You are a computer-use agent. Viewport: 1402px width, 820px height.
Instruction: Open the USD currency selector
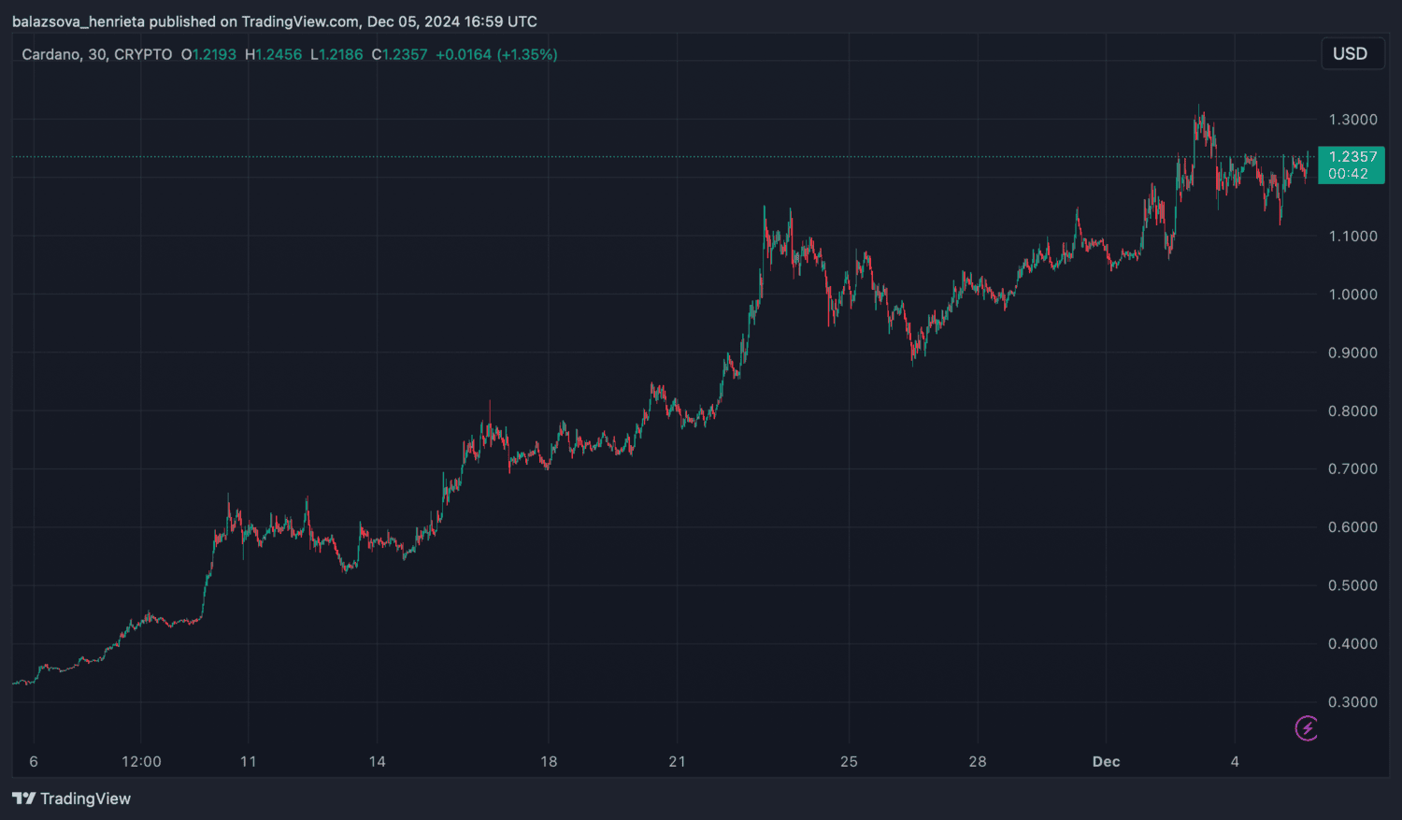point(1350,54)
